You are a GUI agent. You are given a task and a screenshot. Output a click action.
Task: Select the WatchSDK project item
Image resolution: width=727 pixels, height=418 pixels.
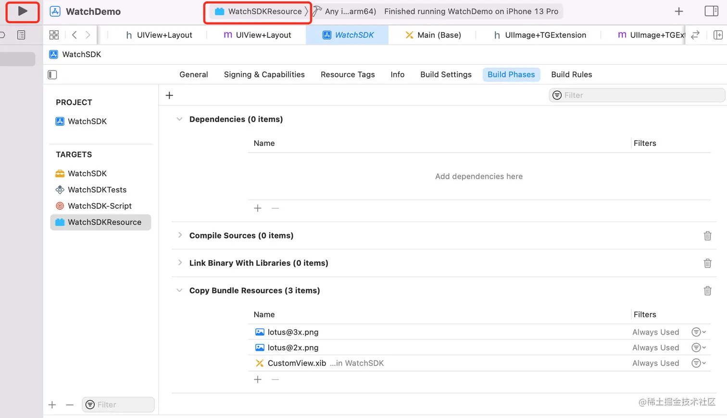tap(81, 121)
